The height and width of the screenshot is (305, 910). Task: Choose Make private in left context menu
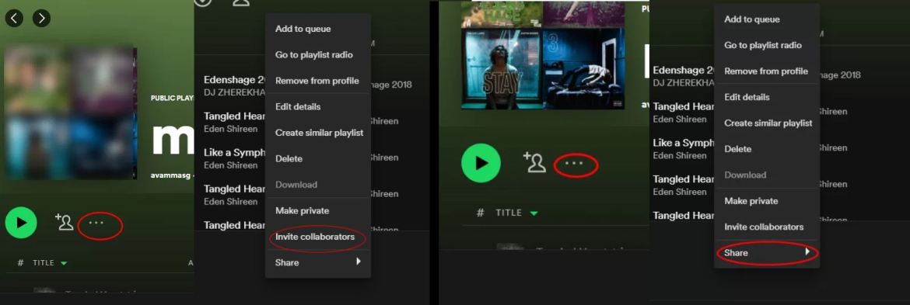point(317,210)
